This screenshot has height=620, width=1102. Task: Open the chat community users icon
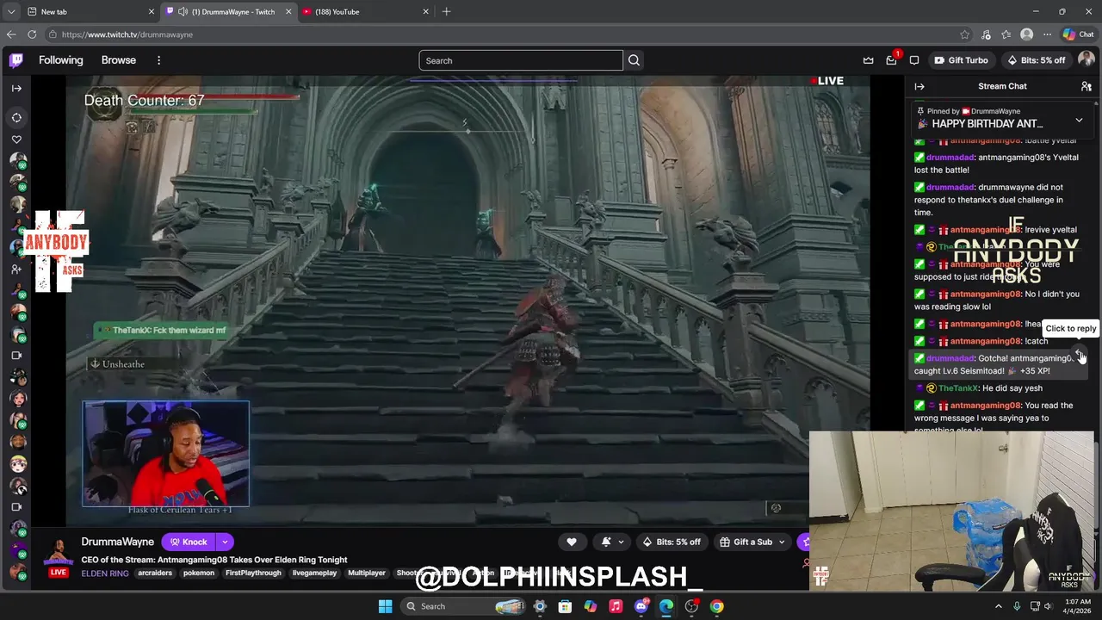[x=1087, y=86]
